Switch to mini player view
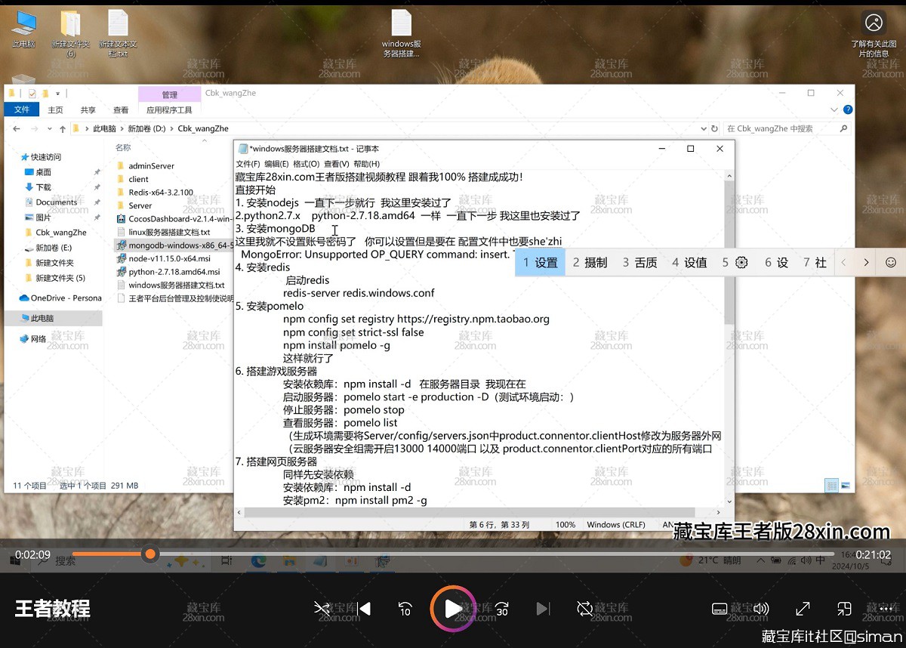 pos(844,609)
